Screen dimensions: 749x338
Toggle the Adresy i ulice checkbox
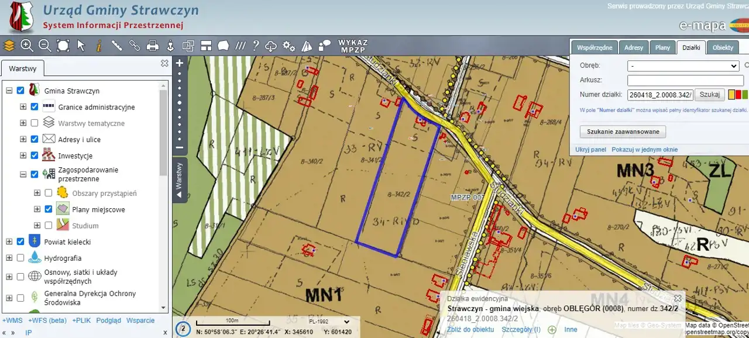[35, 139]
